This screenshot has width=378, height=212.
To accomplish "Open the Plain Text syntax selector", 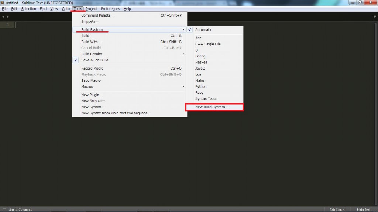I will pos(363,209).
